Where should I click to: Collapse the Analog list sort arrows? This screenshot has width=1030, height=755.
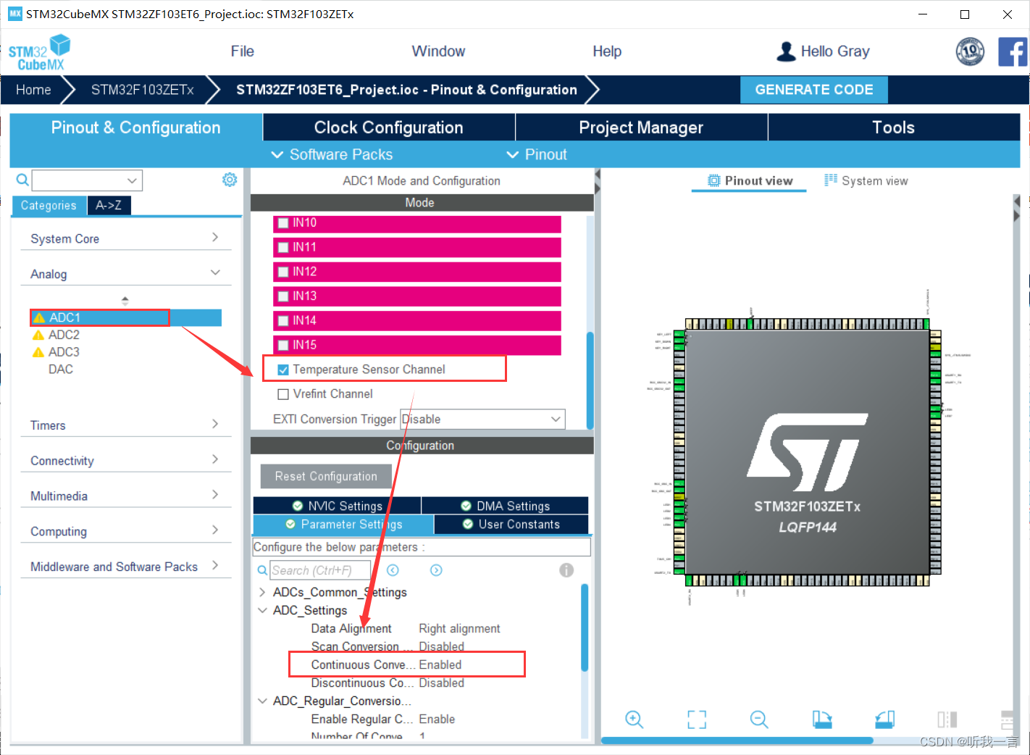[x=125, y=300]
